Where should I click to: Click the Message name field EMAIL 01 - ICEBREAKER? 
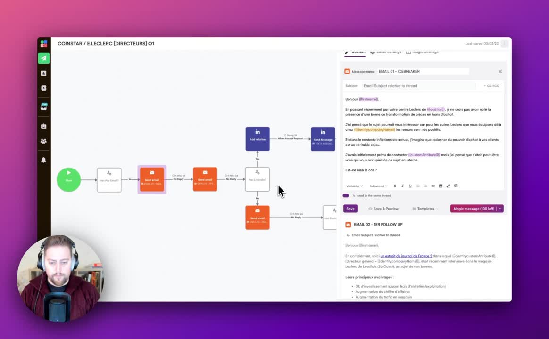tap(423, 71)
